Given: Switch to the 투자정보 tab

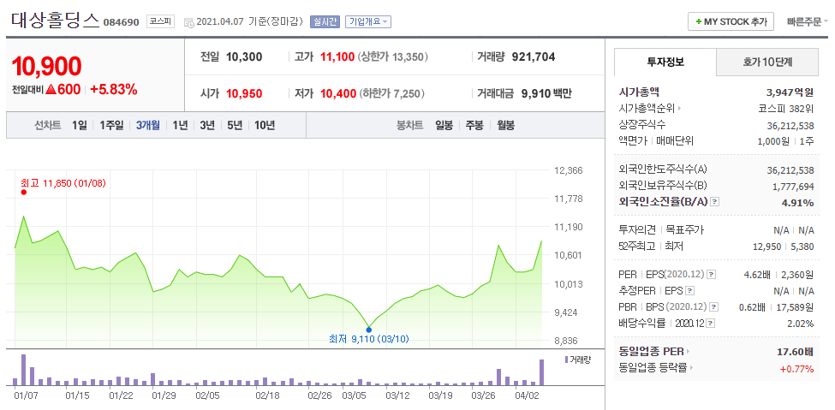Looking at the screenshot, I should 665,62.
